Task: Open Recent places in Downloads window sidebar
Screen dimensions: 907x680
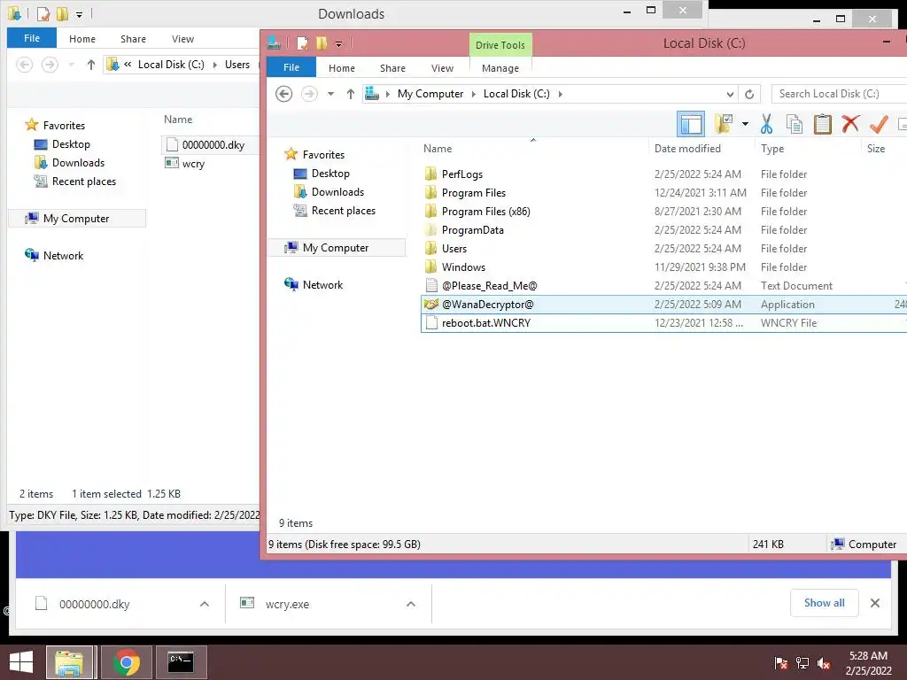Action: [x=83, y=181]
